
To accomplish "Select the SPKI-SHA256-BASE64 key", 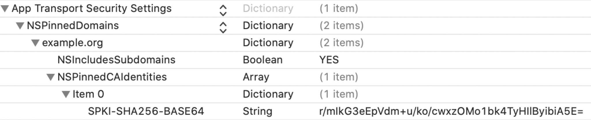I will click(146, 111).
